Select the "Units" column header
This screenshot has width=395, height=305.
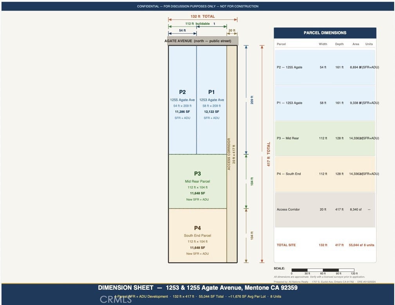click(369, 44)
